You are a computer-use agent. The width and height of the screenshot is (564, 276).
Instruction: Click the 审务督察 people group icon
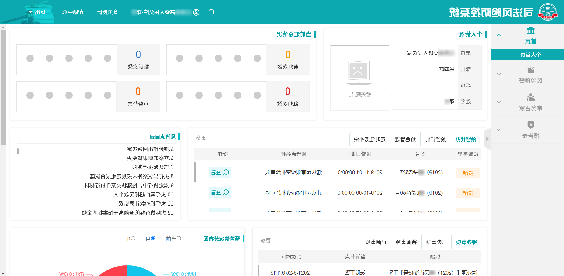point(531,97)
